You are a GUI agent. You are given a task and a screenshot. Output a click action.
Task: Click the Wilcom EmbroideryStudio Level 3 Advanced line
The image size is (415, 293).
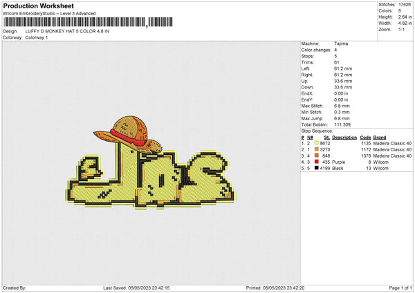49,14
